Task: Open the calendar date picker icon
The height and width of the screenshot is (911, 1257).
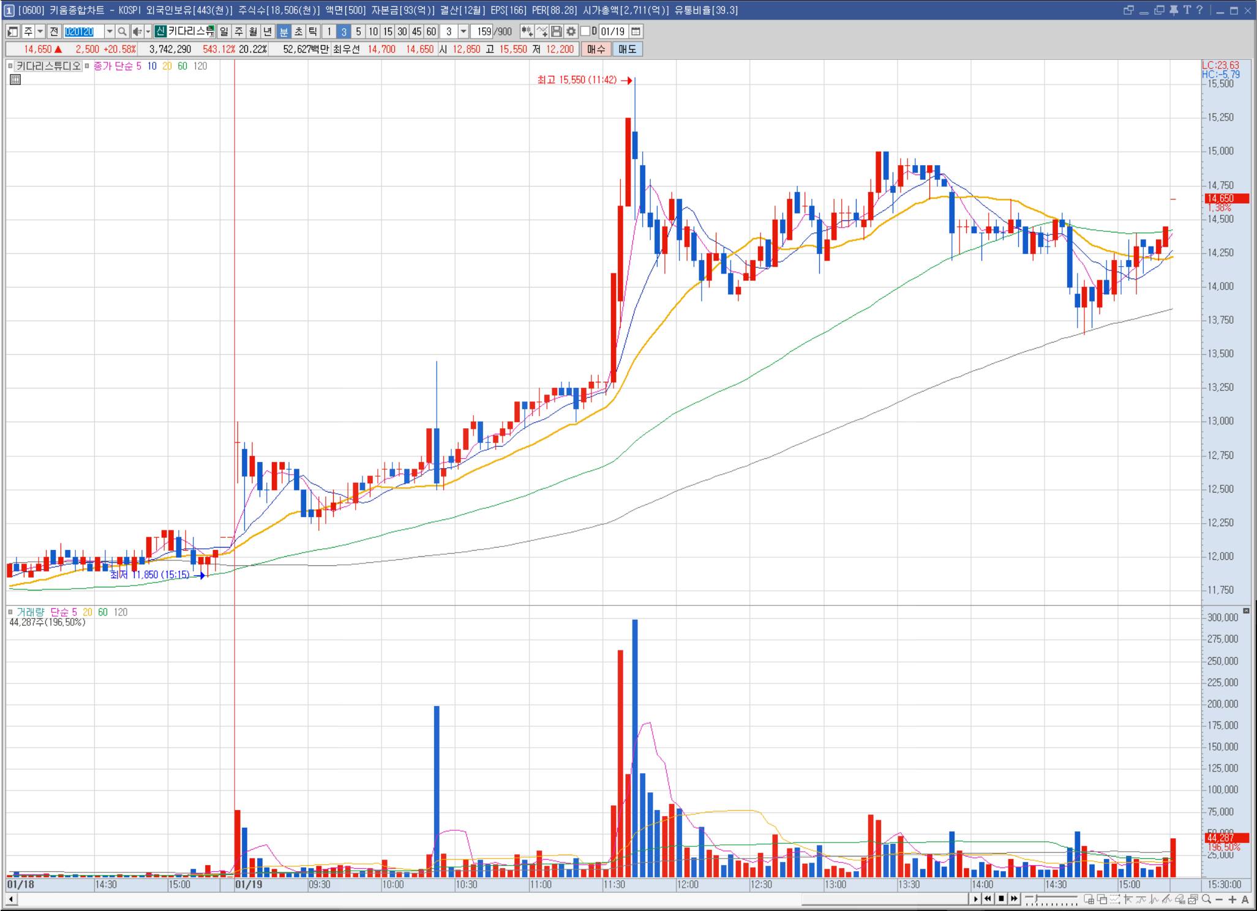Action: pyautogui.click(x=636, y=31)
